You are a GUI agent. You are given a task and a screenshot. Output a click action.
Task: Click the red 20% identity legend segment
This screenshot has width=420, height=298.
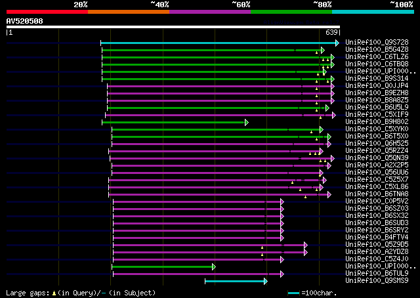pos(47,12)
